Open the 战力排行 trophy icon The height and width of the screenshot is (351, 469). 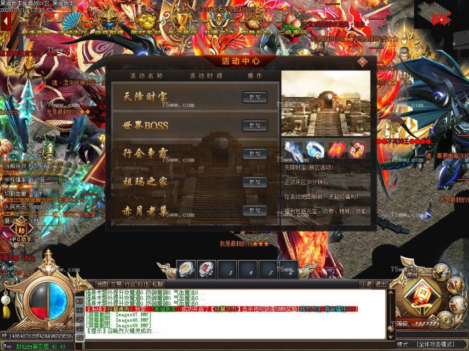[x=183, y=23]
